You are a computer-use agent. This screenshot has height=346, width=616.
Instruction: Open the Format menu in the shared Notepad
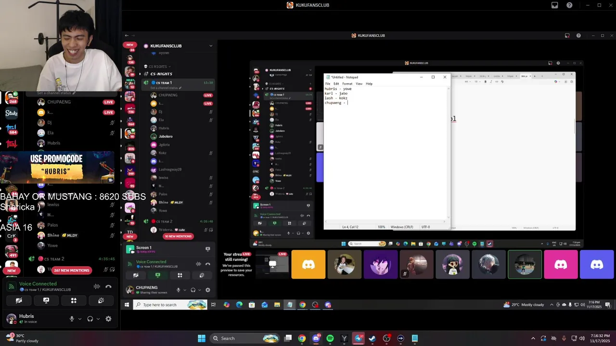click(347, 84)
